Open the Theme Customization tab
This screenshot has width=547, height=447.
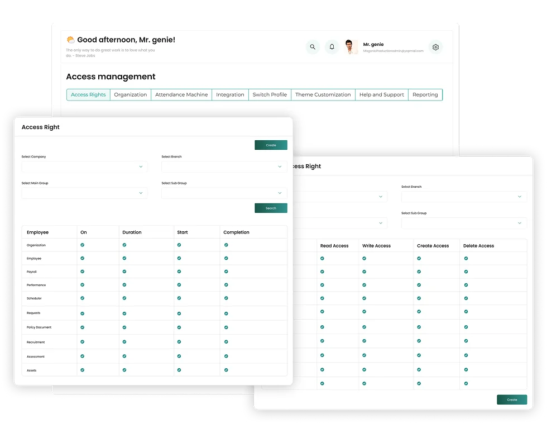[323, 95]
